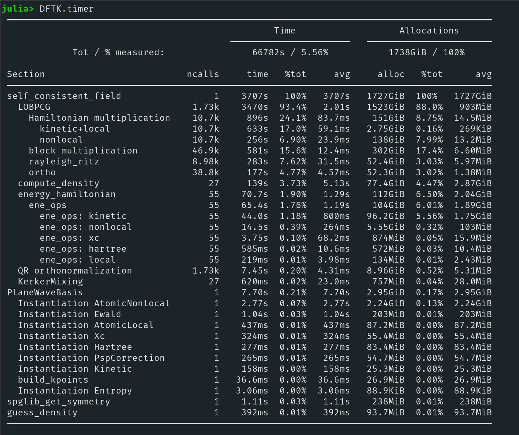Select the 2.24GiB alloc for AtomicNonlocal

coord(386,303)
